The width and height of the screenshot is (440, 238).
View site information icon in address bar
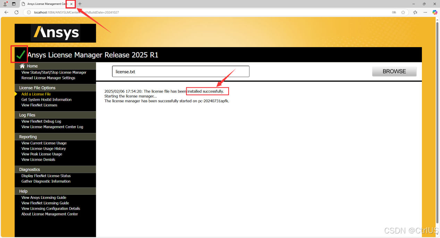click(29, 12)
